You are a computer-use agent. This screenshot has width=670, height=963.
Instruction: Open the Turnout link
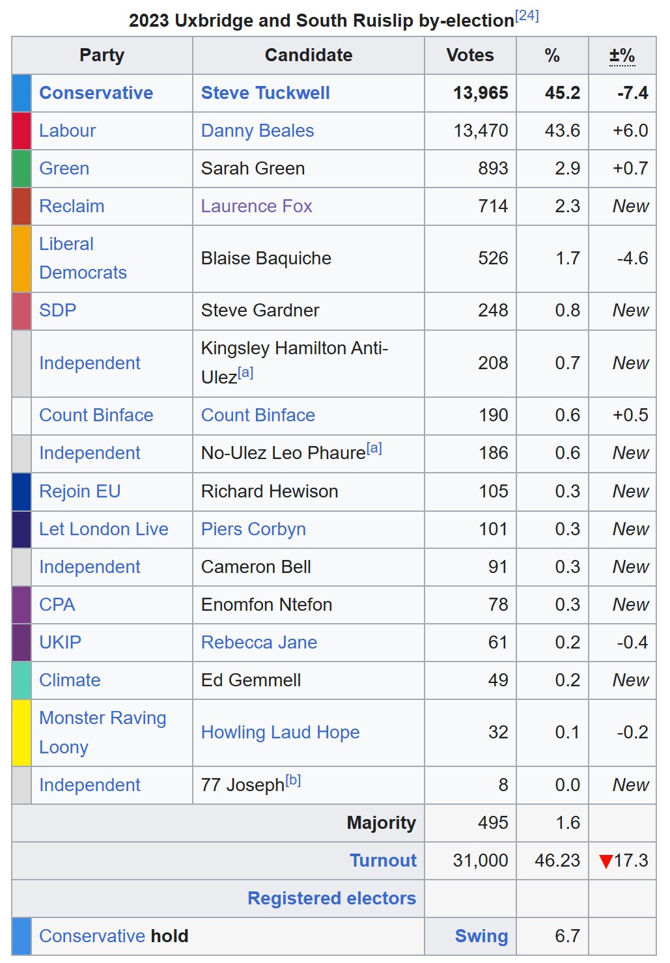point(383,861)
